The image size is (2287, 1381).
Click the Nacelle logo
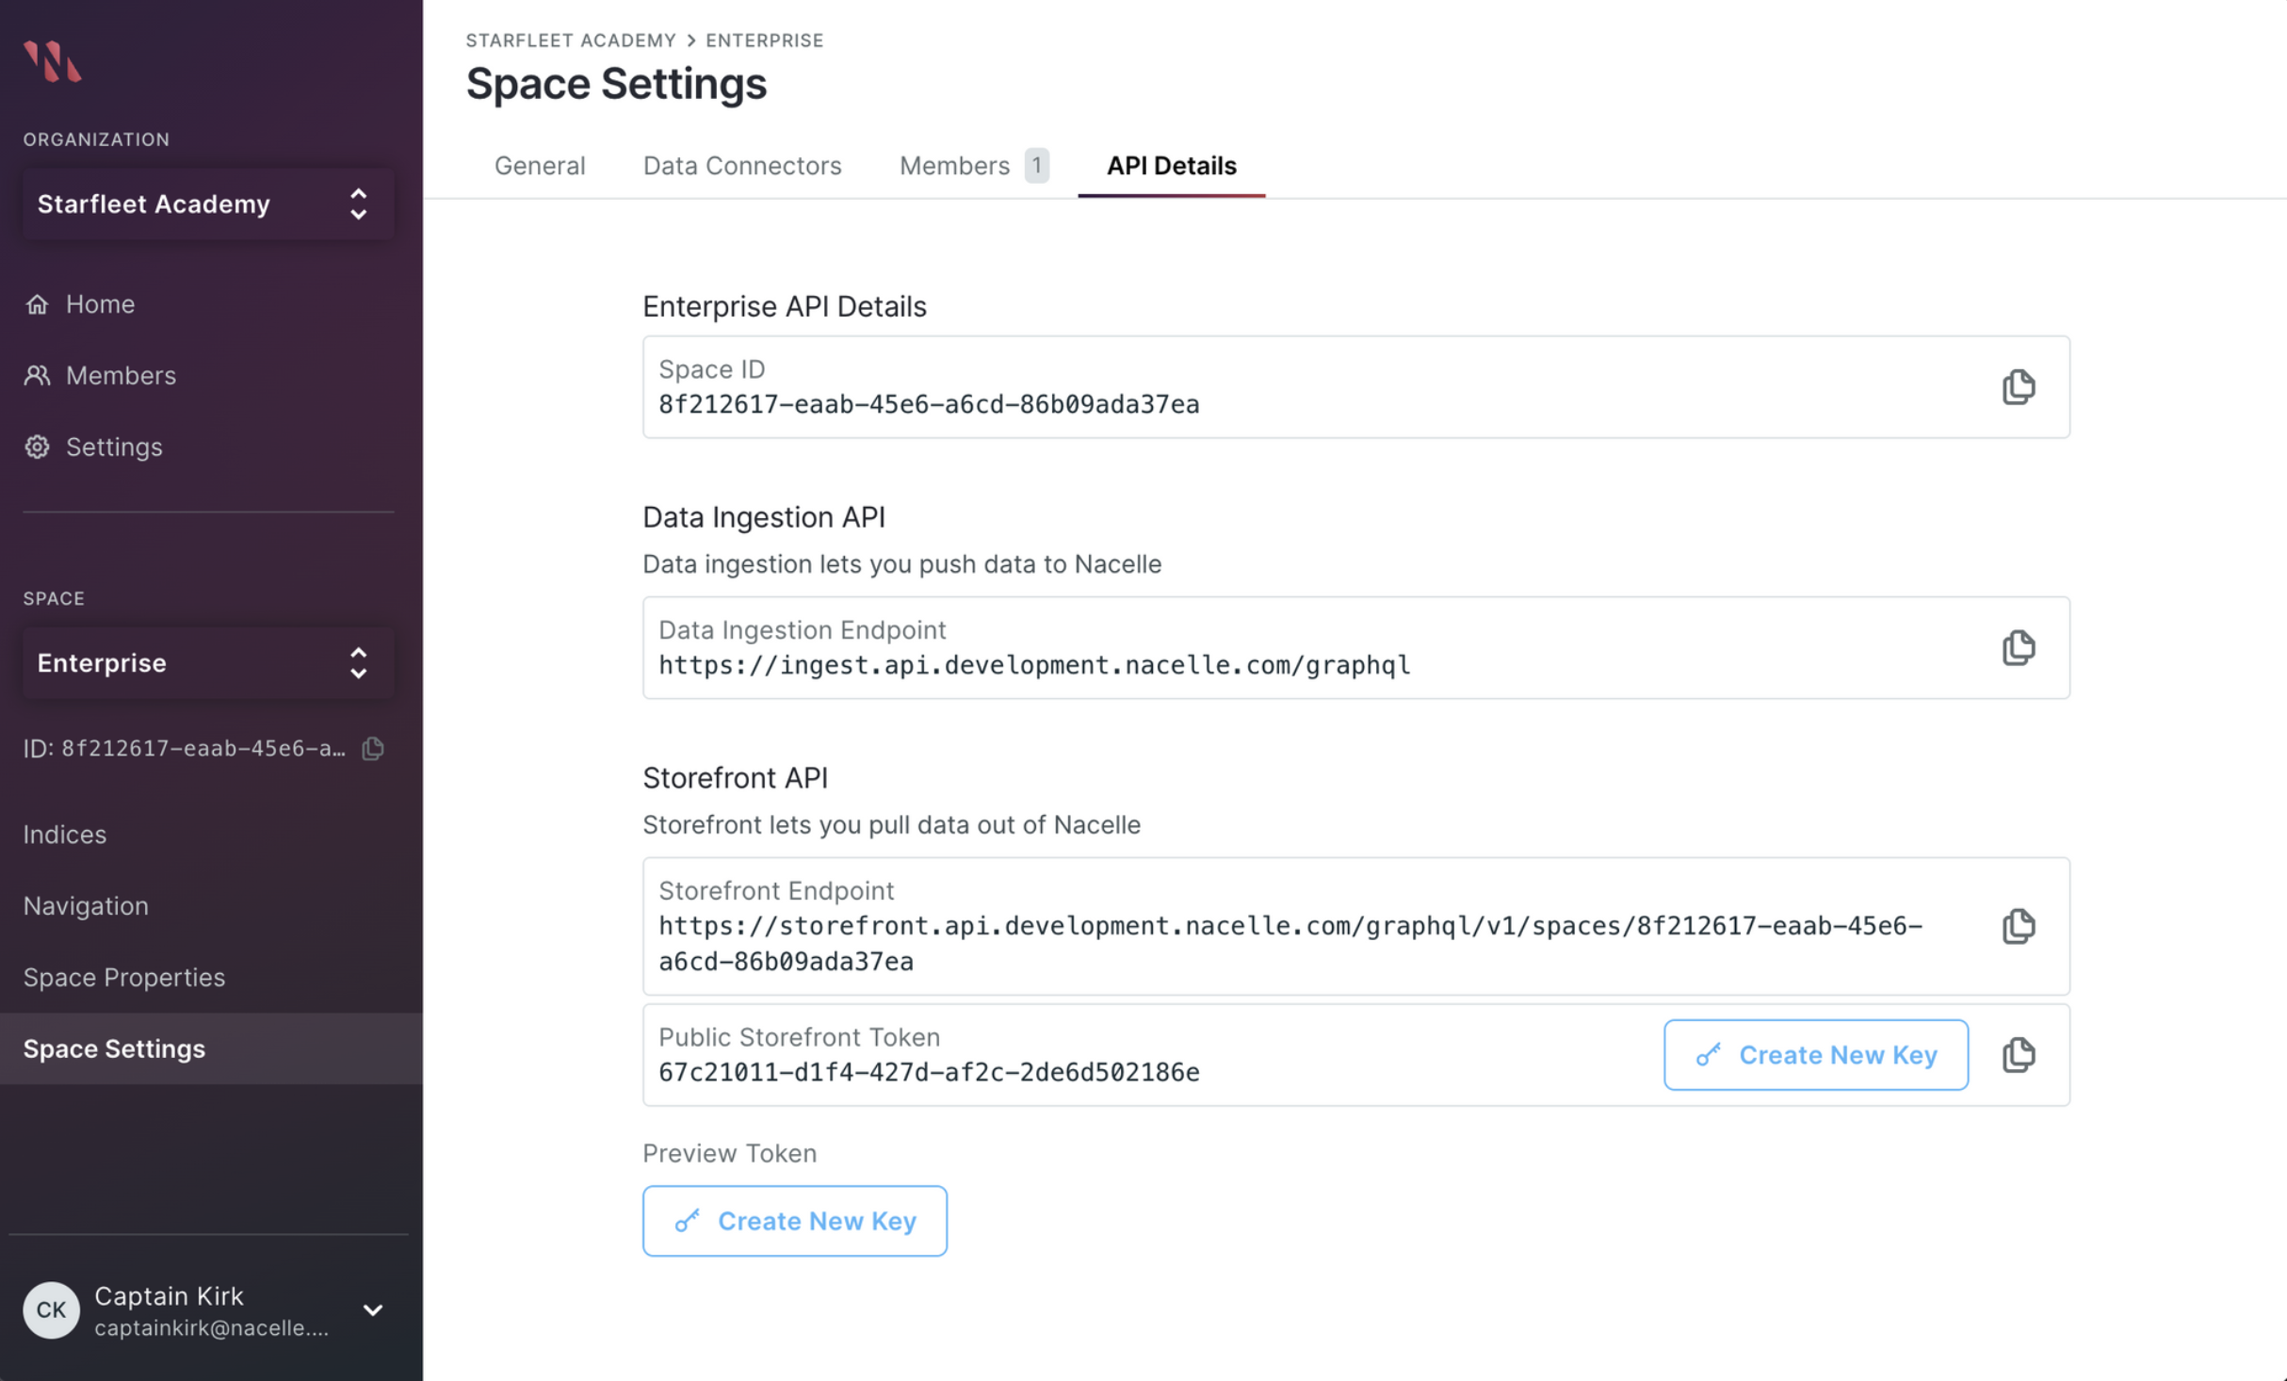[x=53, y=62]
